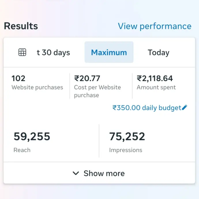Select the Website purchases label
The image size is (199, 199).
tap(37, 87)
